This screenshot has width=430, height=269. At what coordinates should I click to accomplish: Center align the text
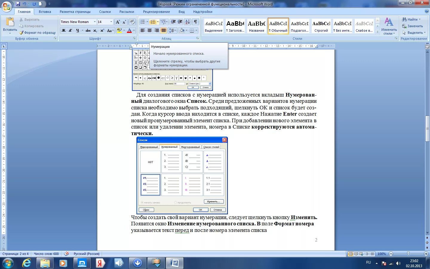click(x=150, y=30)
